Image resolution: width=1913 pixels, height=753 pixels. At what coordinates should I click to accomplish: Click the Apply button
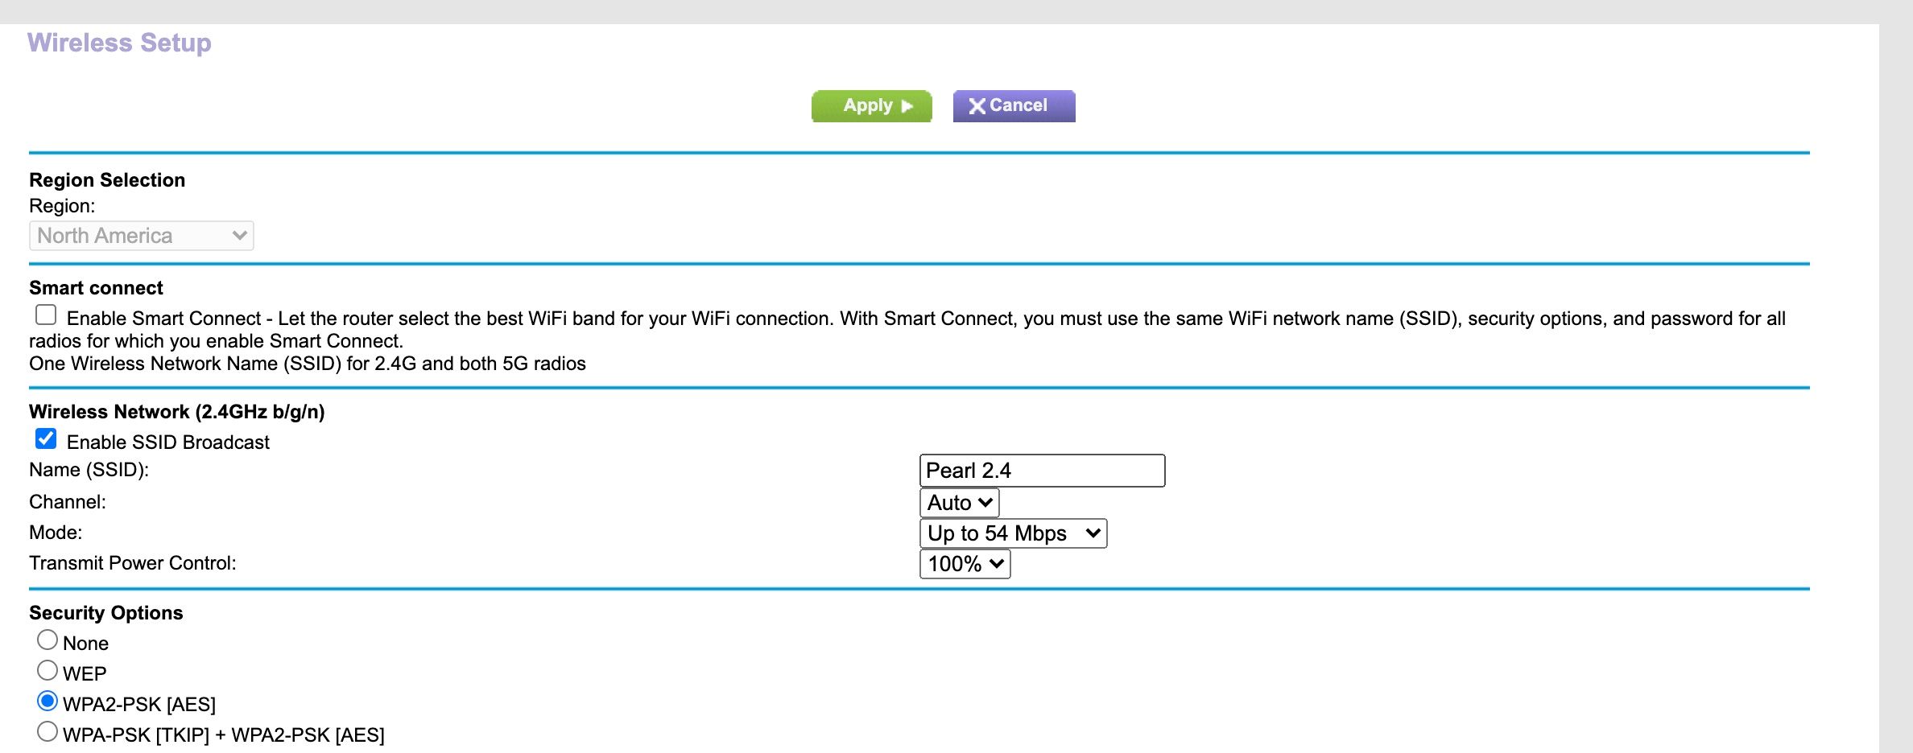point(870,105)
